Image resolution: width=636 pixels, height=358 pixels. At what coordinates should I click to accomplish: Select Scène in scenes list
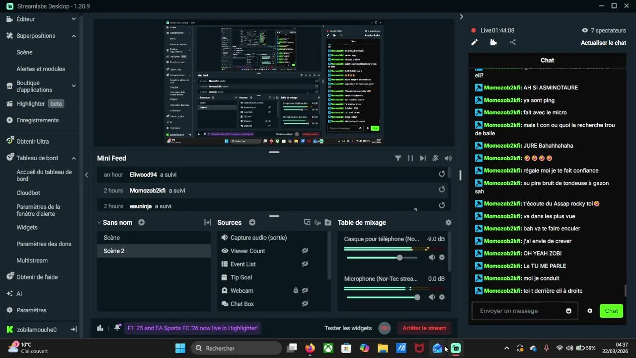154,238
